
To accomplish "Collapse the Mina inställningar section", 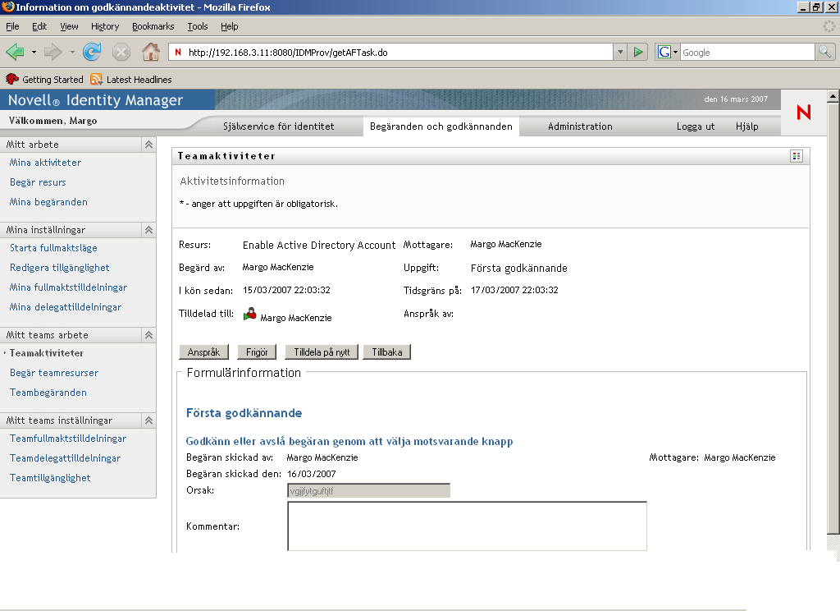I will (x=149, y=230).
